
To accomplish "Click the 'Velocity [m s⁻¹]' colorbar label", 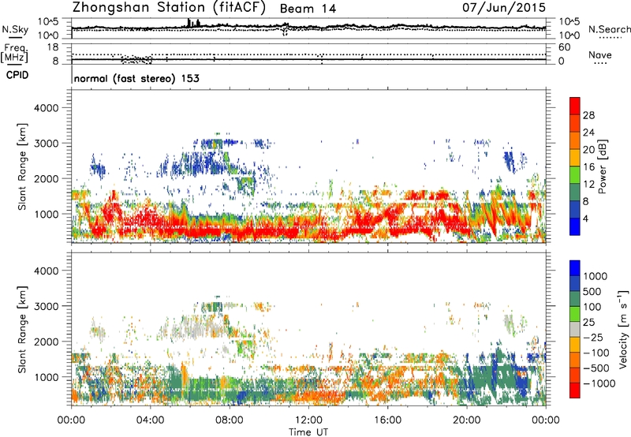I will pyautogui.click(x=623, y=329).
